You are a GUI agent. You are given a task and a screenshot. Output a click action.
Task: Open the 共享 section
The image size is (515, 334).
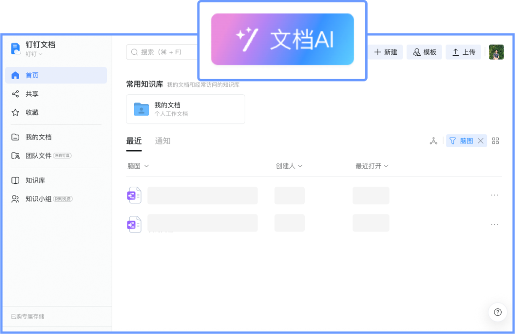[x=56, y=94]
